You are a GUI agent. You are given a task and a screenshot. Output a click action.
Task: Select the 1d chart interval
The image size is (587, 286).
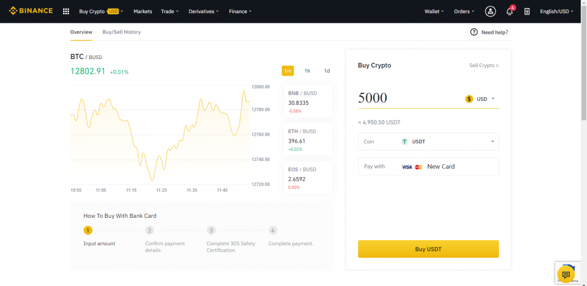coord(327,70)
